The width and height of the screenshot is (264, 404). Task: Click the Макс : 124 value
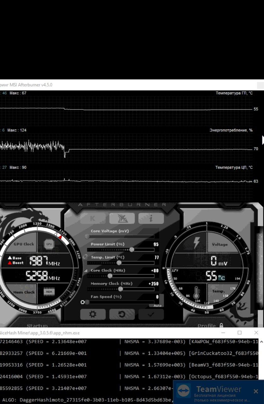tap(17, 130)
